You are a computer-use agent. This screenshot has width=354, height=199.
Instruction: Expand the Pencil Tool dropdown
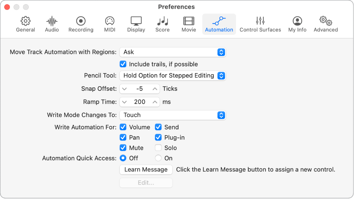(x=173, y=76)
